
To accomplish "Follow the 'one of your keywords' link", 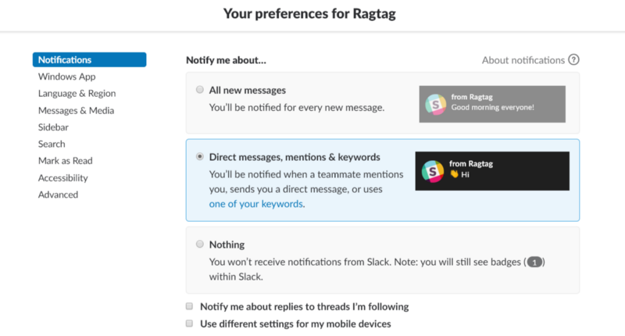I will click(256, 204).
